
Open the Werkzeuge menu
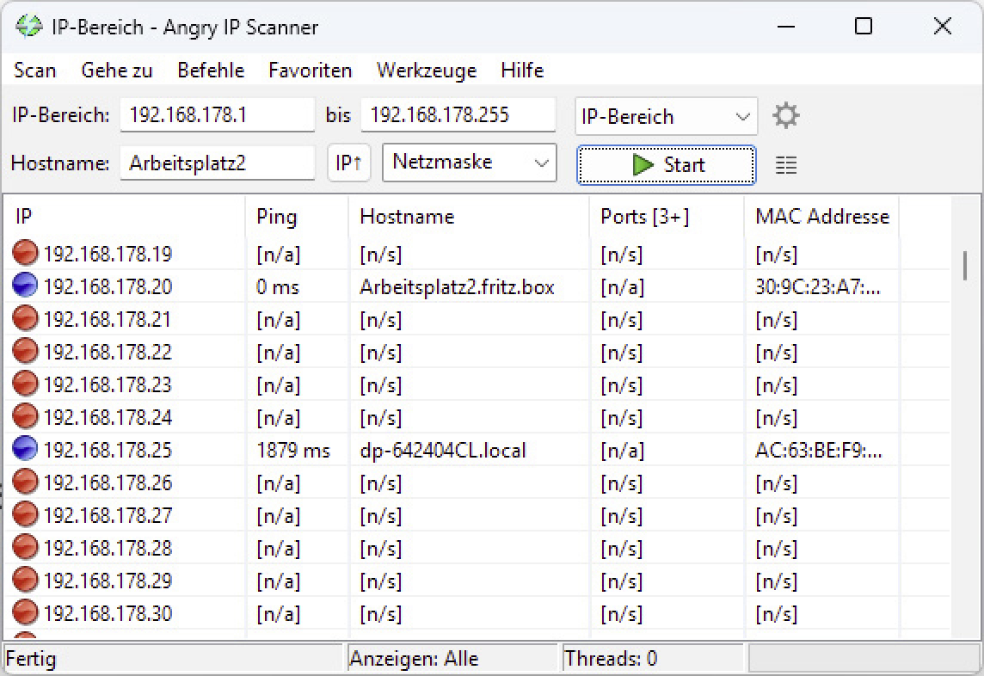426,71
